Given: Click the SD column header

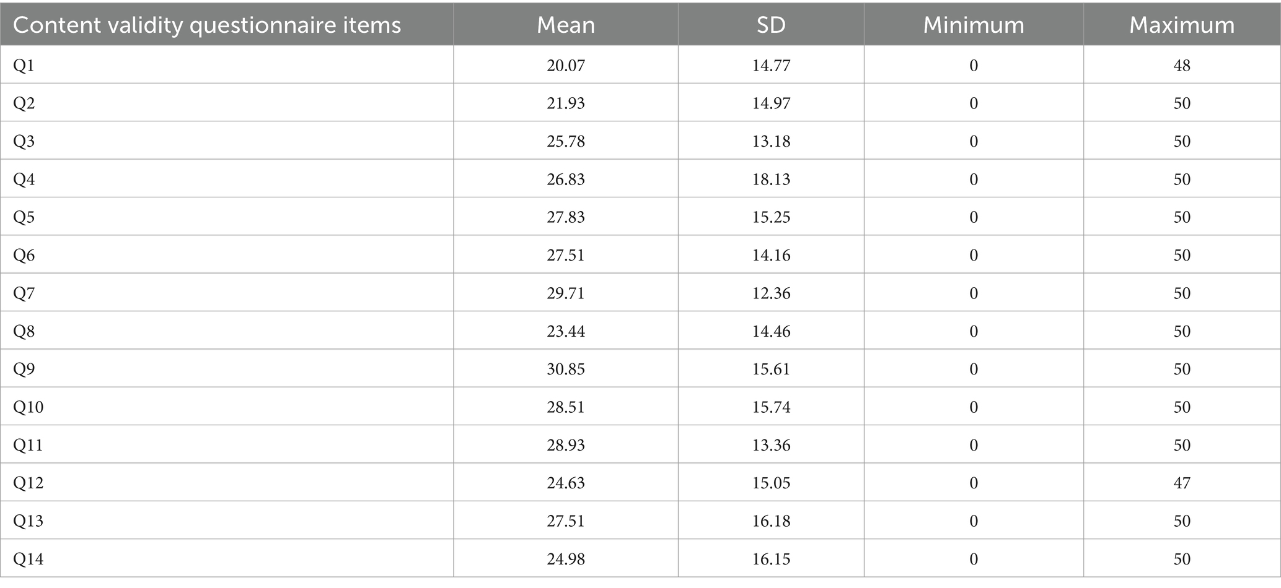Looking at the screenshot, I should (771, 25).
